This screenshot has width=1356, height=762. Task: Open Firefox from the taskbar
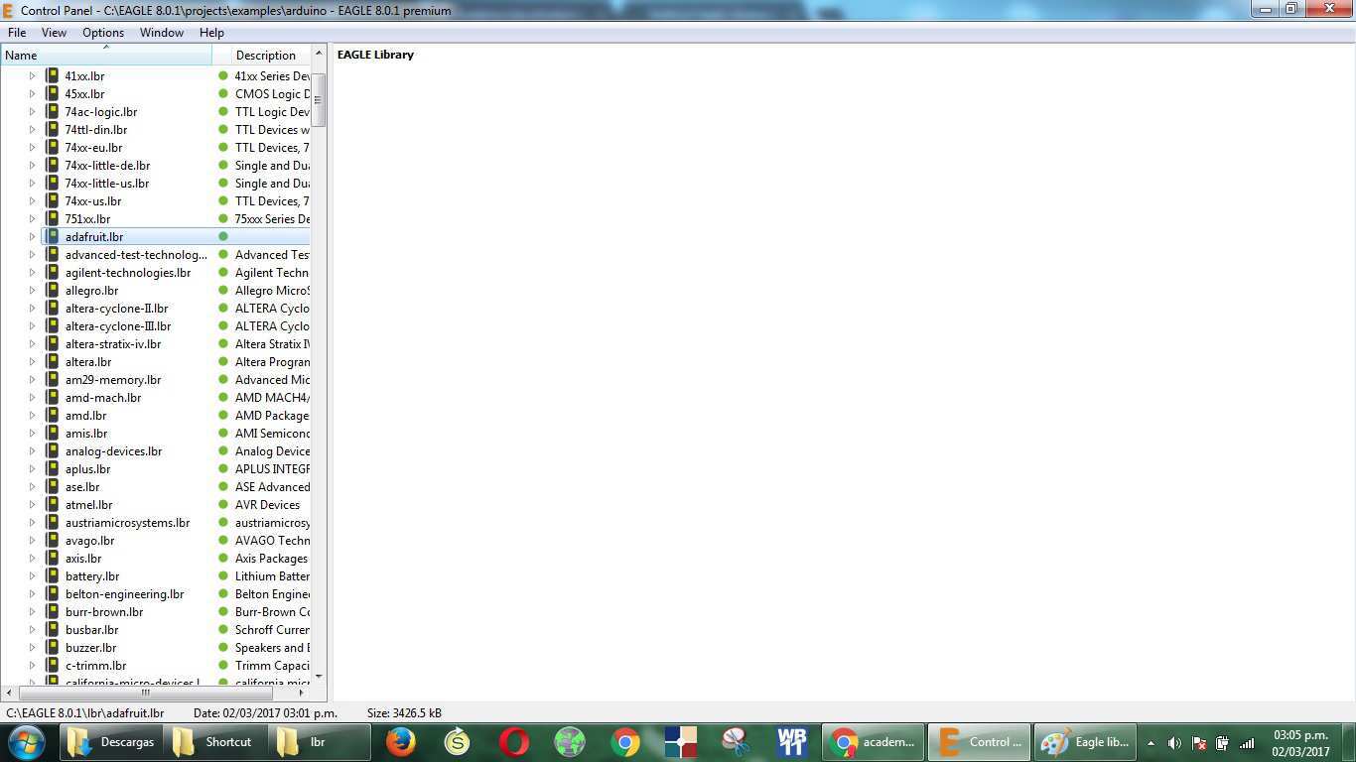click(x=400, y=742)
